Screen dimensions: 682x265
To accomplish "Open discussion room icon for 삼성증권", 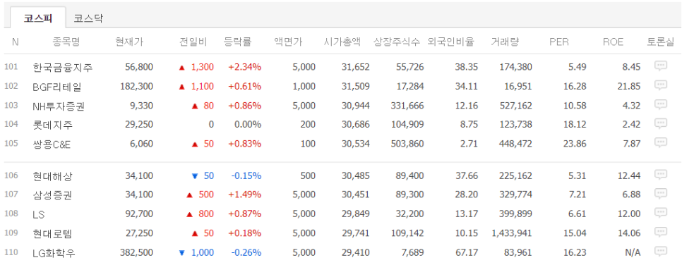I will (x=661, y=195).
